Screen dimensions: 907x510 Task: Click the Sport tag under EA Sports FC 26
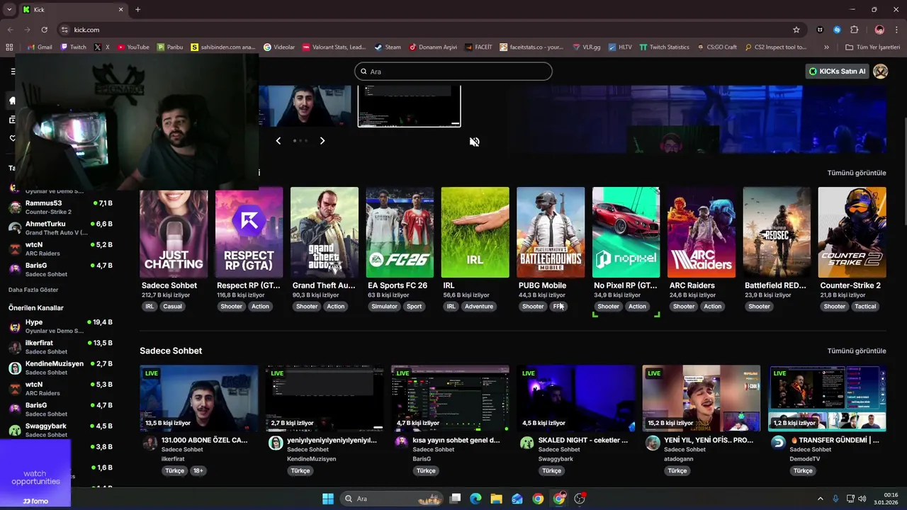tap(415, 307)
